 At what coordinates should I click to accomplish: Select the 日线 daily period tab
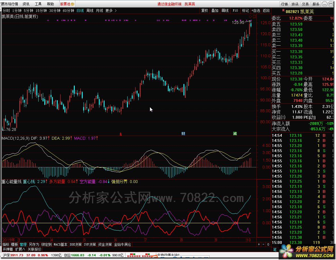point(80,10)
